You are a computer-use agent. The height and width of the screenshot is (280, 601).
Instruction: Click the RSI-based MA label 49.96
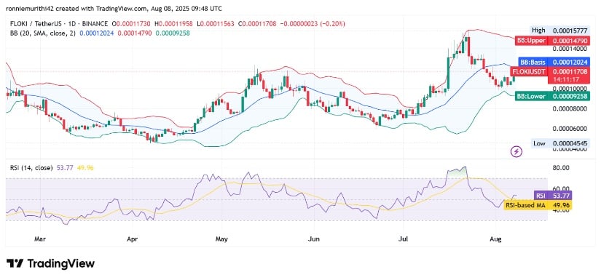click(x=538, y=205)
